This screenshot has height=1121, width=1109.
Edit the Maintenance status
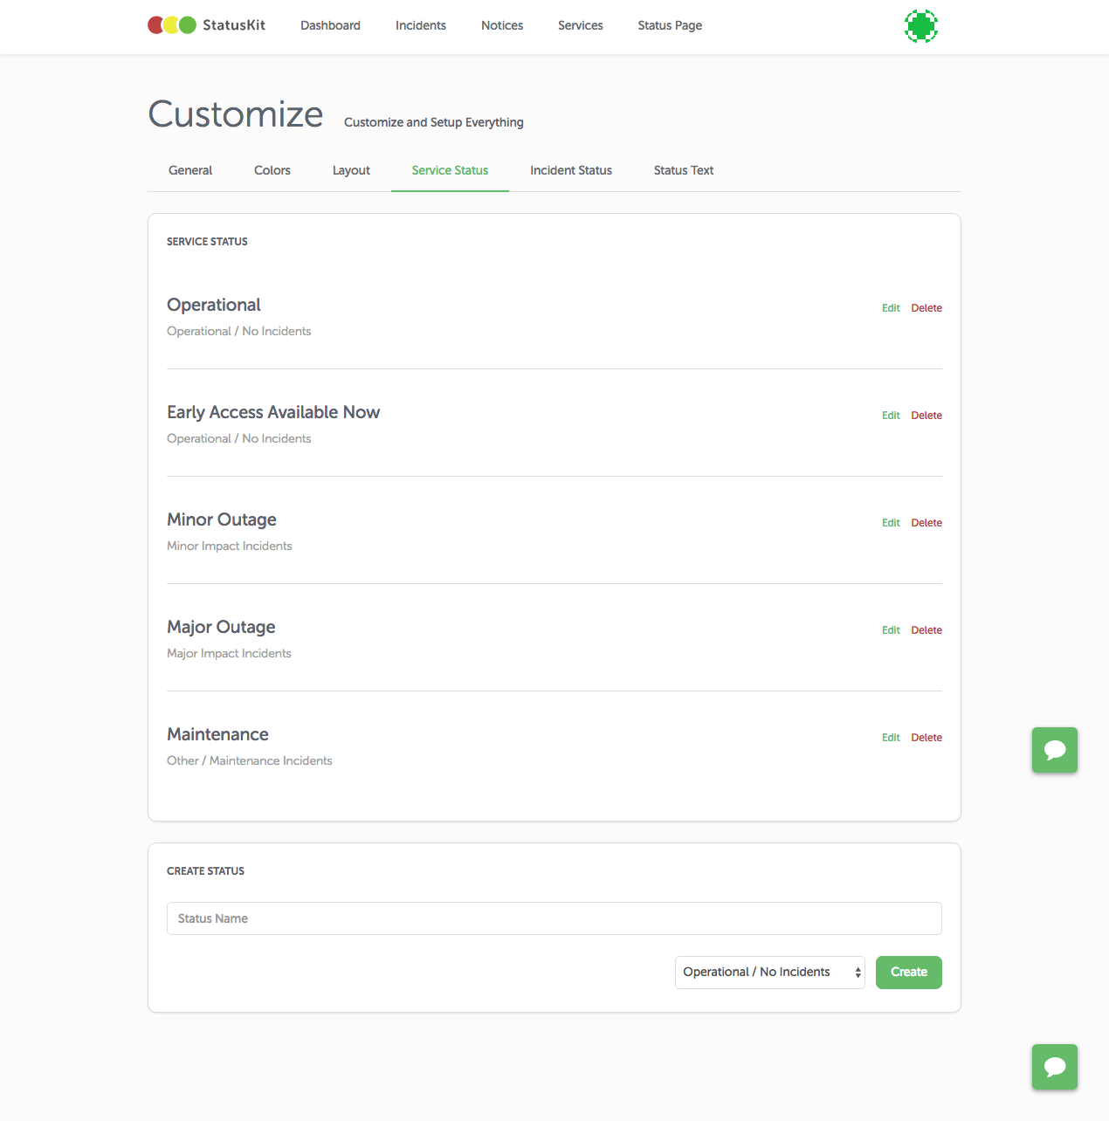tap(890, 737)
